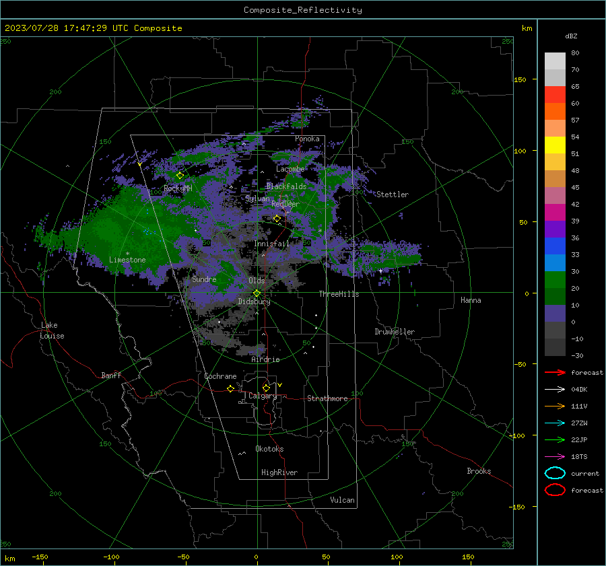Select the 30 dBZ green color swatch
This screenshot has height=566, width=606.
pyautogui.click(x=555, y=279)
